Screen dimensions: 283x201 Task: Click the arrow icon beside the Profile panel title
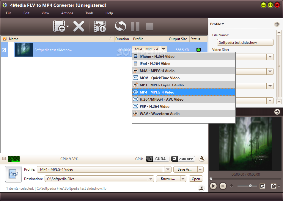pyautogui.click(x=277, y=24)
